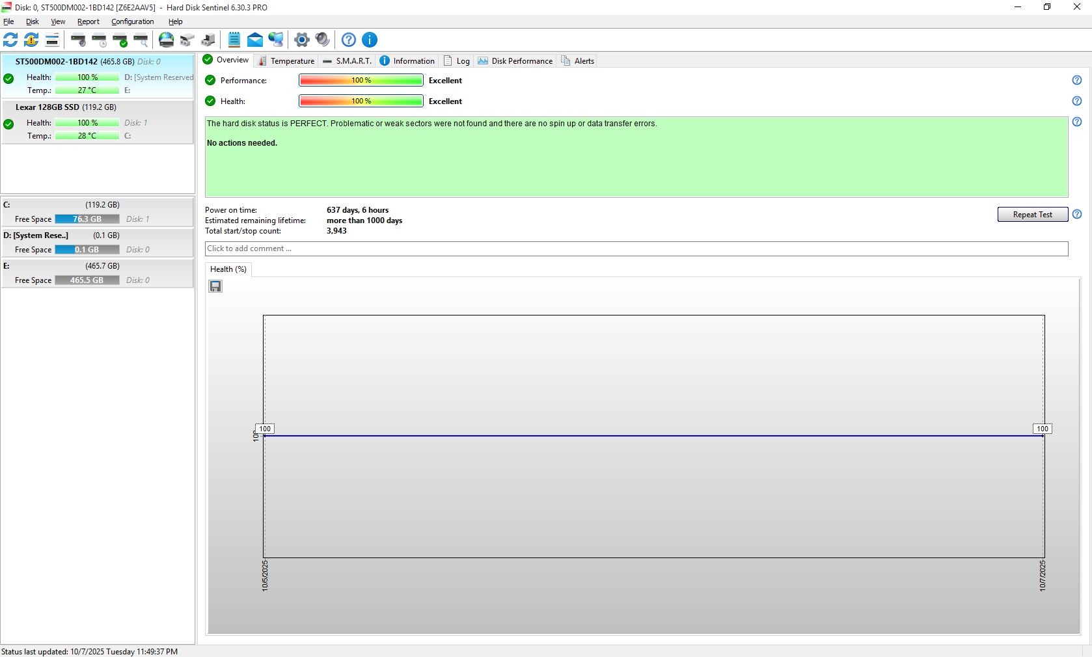1092x657 pixels.
Task: Click the envelope email report icon
Action: pos(255,40)
